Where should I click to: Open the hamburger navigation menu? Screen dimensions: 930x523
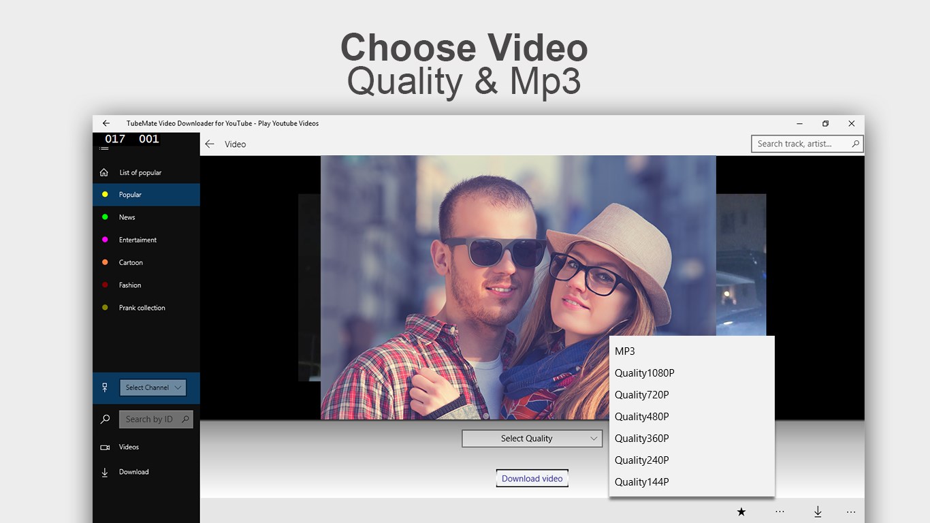point(104,148)
